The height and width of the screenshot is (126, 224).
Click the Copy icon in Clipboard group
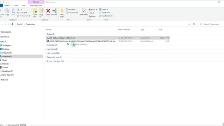click(x=7, y=11)
